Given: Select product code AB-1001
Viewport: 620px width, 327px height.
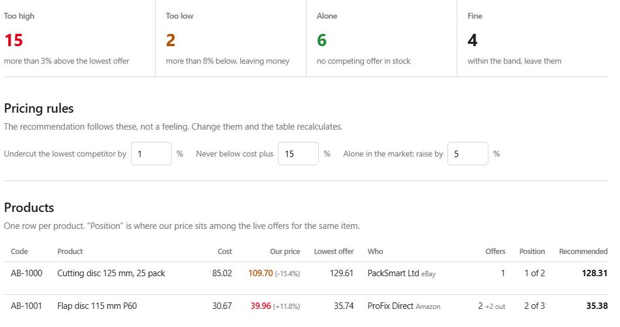Looking at the screenshot, I should [x=26, y=305].
